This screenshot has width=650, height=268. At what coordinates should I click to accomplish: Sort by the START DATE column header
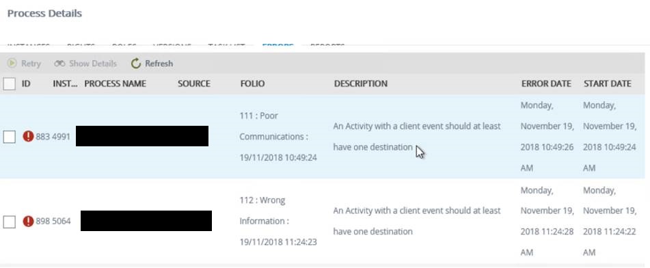point(608,84)
